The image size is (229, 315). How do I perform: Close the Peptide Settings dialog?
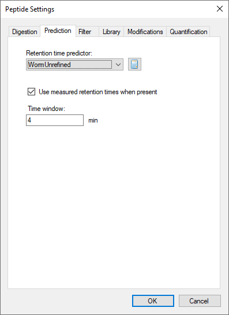[220, 9]
